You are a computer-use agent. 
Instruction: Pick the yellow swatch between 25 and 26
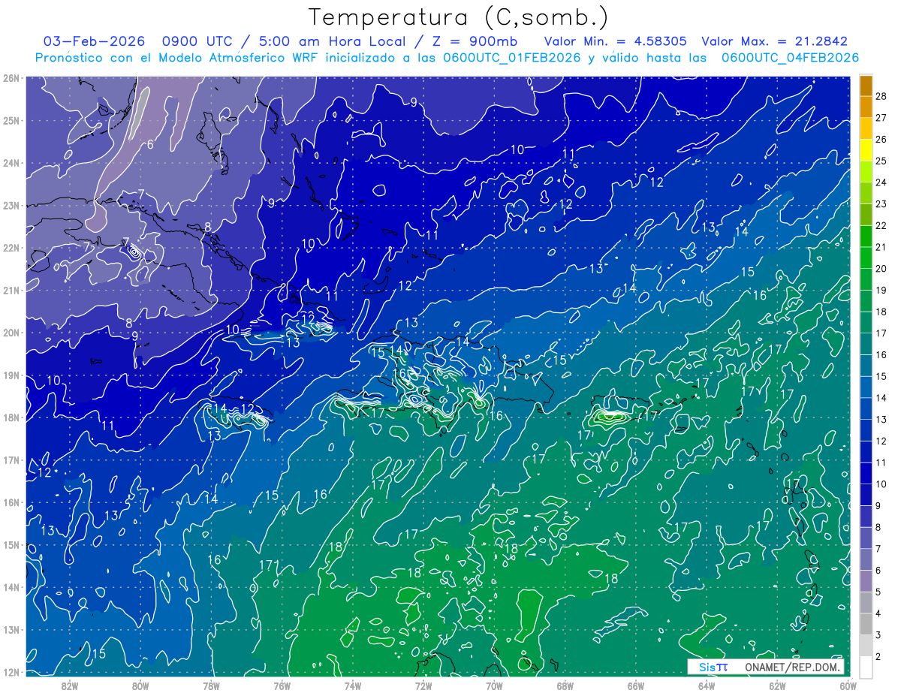[x=866, y=149]
